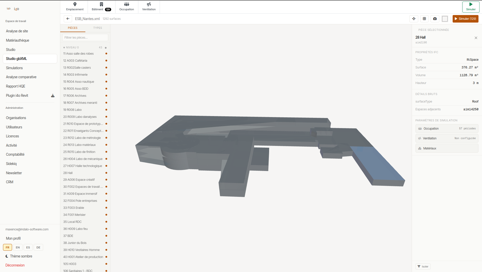Open Matériaux simulation parameters row
This screenshot has height=272, width=482.
point(447,148)
